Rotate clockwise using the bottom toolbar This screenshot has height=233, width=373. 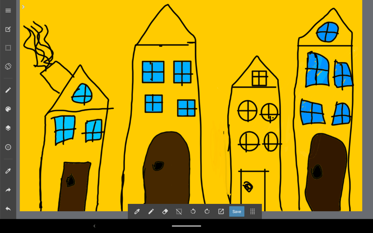(207, 212)
